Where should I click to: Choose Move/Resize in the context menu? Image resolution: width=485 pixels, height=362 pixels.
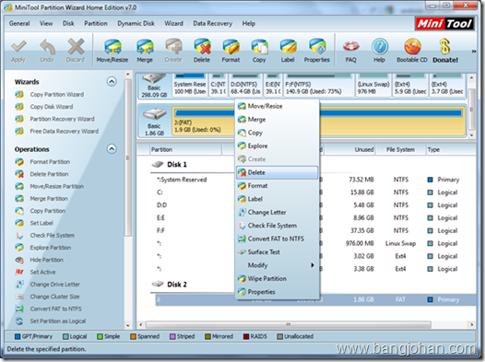pyautogui.click(x=278, y=106)
